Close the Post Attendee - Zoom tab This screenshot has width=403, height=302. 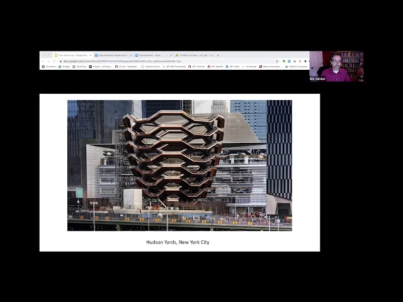pos(171,55)
